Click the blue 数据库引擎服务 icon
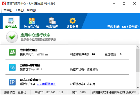This screenshot has width=140, height=95. pos(12,67)
